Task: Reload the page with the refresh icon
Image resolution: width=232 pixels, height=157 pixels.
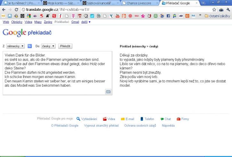Action: pyautogui.click(x=16, y=10)
